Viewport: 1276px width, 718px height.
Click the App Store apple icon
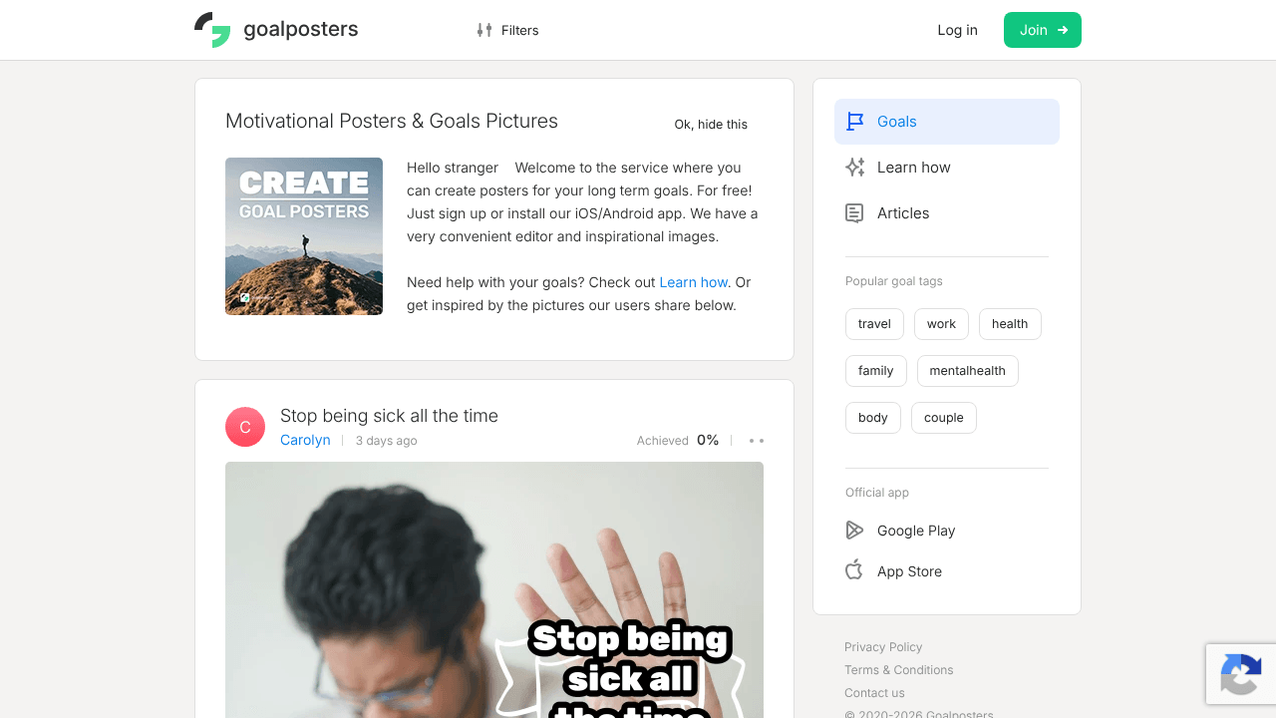[x=854, y=571]
